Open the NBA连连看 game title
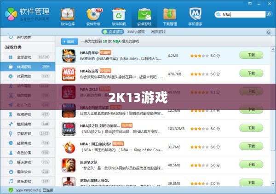This screenshot has height=194, width=276. (x=89, y=71)
